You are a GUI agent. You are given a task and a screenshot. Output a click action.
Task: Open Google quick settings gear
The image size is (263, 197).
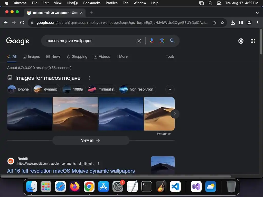241,41
